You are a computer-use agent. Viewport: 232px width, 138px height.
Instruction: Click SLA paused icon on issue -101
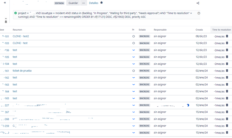(x=227, y=36)
